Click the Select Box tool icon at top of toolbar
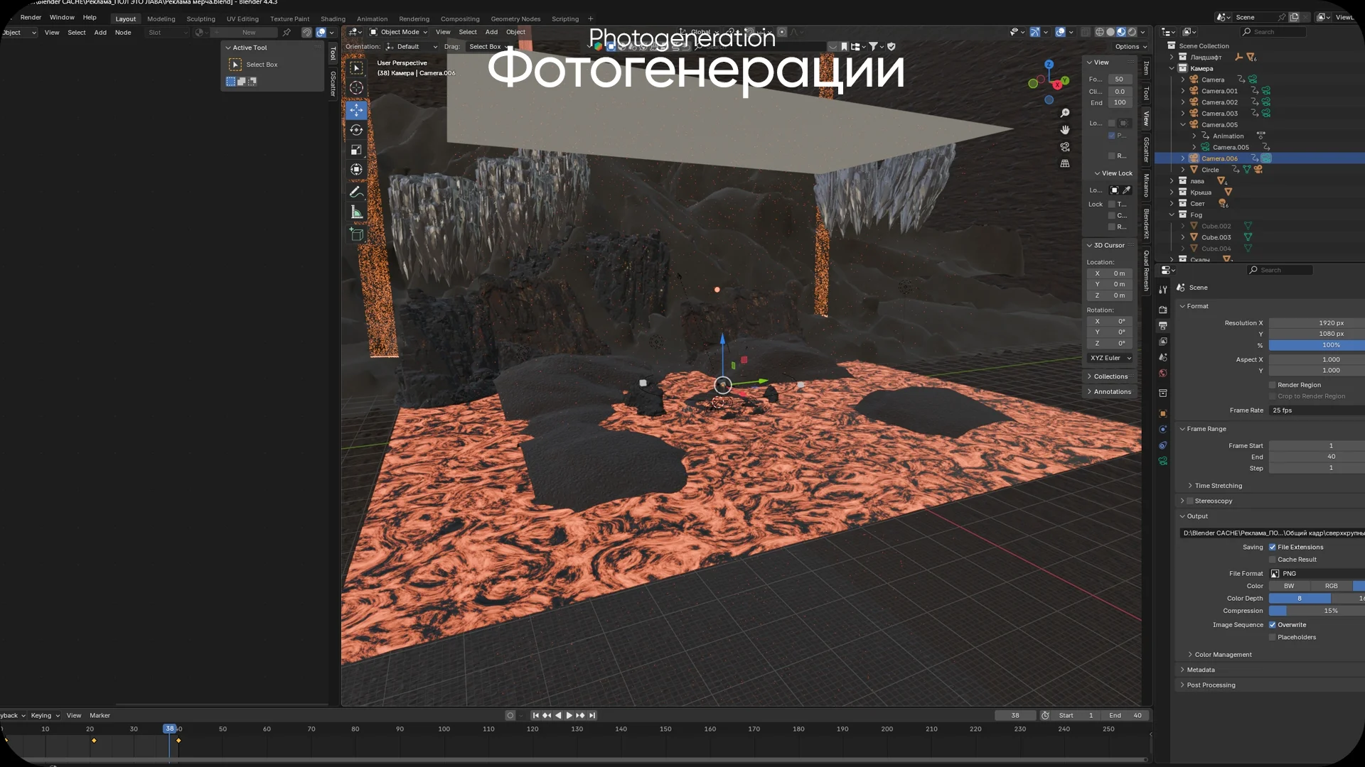This screenshot has width=1365, height=767. pos(357,67)
